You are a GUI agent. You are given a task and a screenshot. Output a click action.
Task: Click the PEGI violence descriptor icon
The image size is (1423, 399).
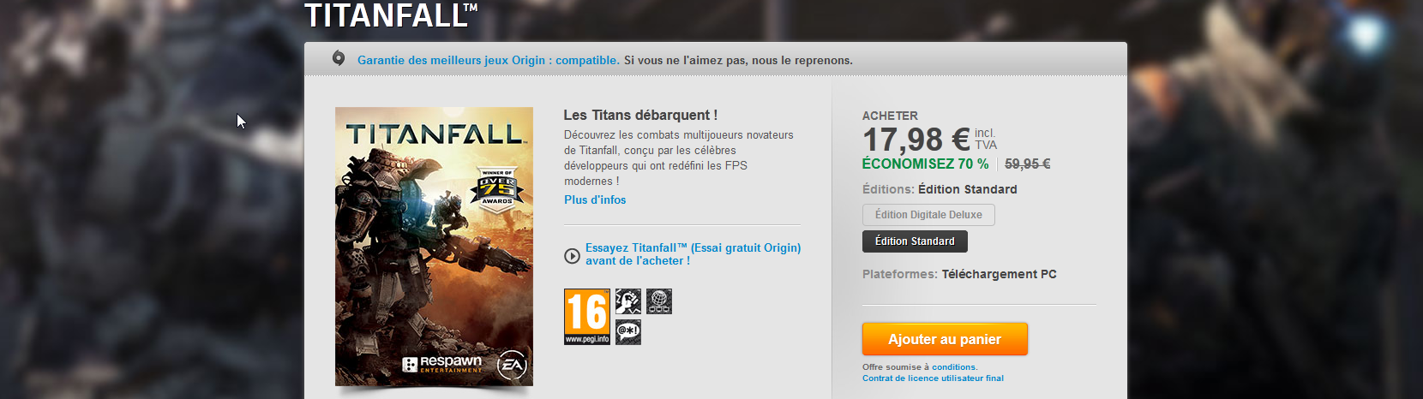(628, 301)
